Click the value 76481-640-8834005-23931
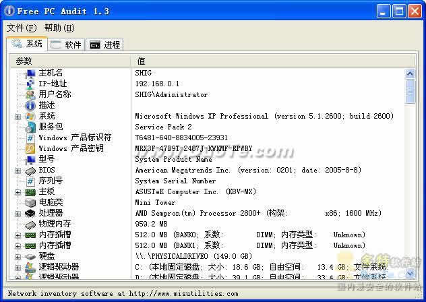 [x=181, y=138]
